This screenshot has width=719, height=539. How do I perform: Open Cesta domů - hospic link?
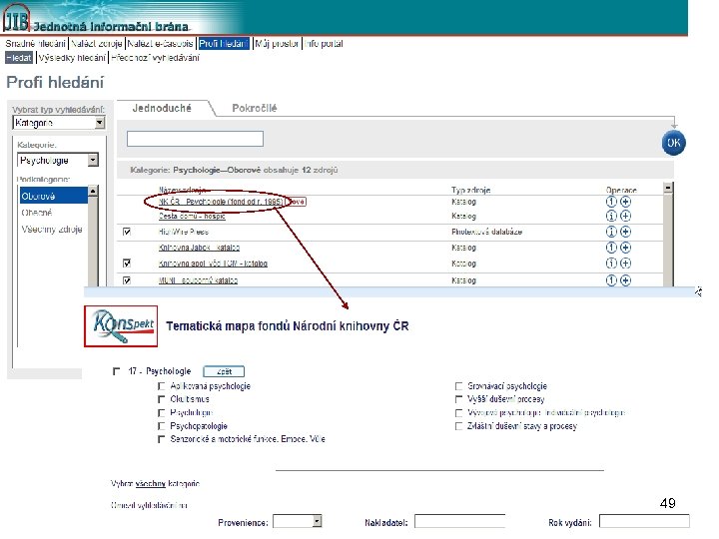click(x=192, y=216)
